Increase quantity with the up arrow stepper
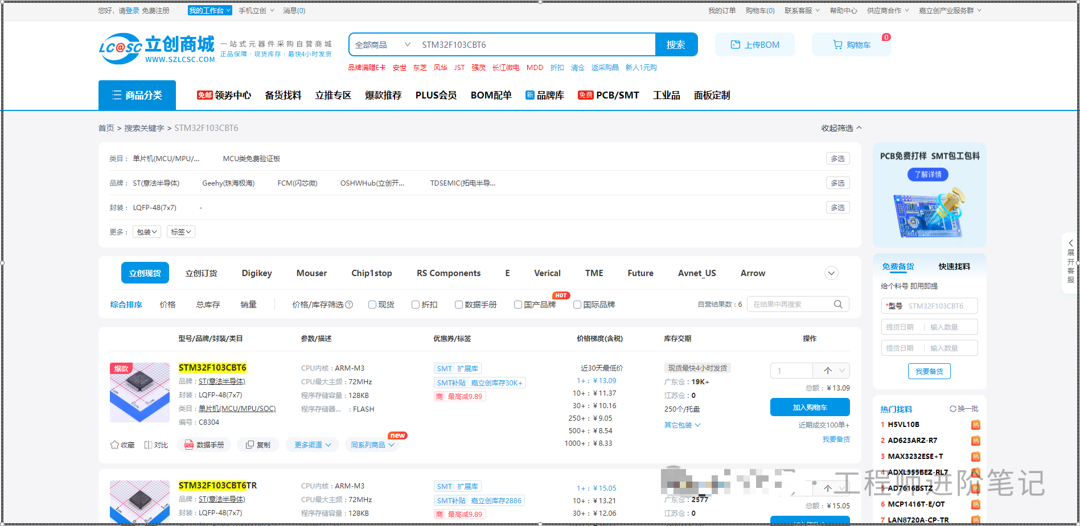Viewport: 1080px width, 526px height. point(828,371)
